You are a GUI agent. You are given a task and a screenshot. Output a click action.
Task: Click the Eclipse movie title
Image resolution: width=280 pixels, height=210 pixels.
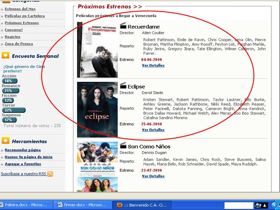pyautogui.click(x=136, y=87)
